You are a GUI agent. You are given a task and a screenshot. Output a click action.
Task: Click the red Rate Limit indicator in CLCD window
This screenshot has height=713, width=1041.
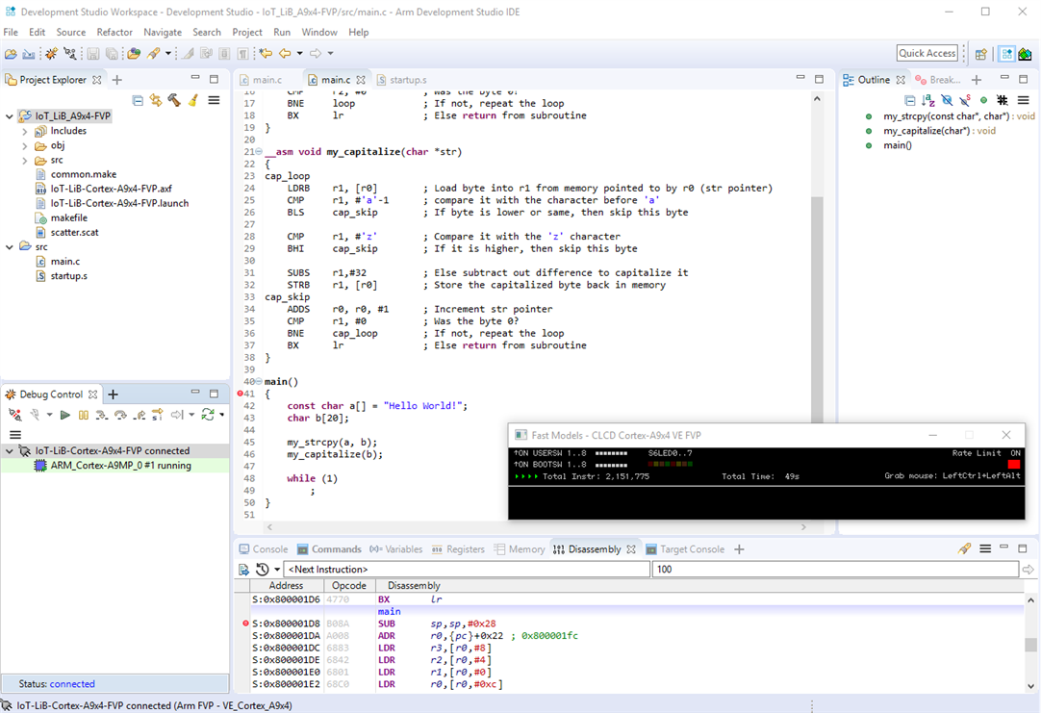1014,465
